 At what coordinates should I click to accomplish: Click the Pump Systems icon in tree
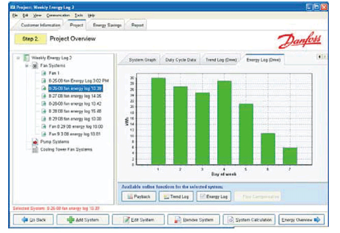pyautogui.click(x=35, y=141)
